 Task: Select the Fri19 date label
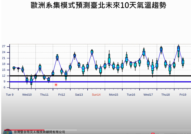point(183,94)
